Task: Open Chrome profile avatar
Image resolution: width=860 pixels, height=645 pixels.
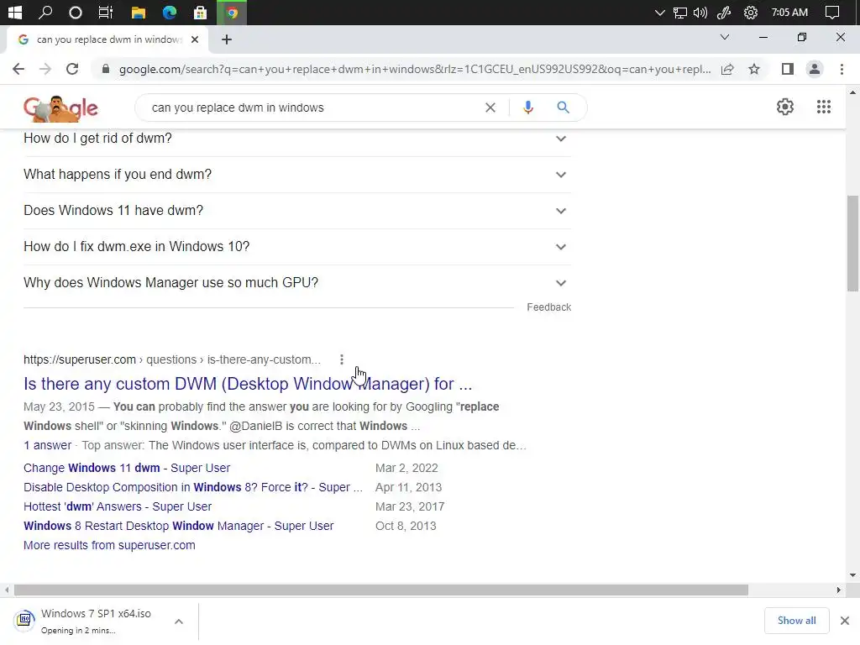Action: [815, 69]
